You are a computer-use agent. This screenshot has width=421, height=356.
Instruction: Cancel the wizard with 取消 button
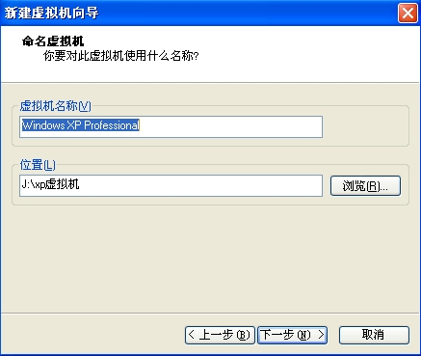(374, 335)
